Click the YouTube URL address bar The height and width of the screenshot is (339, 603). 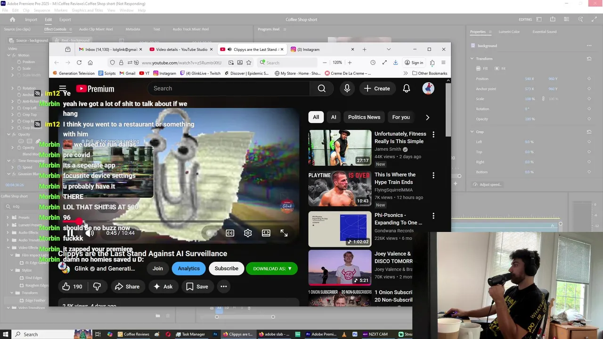click(181, 63)
